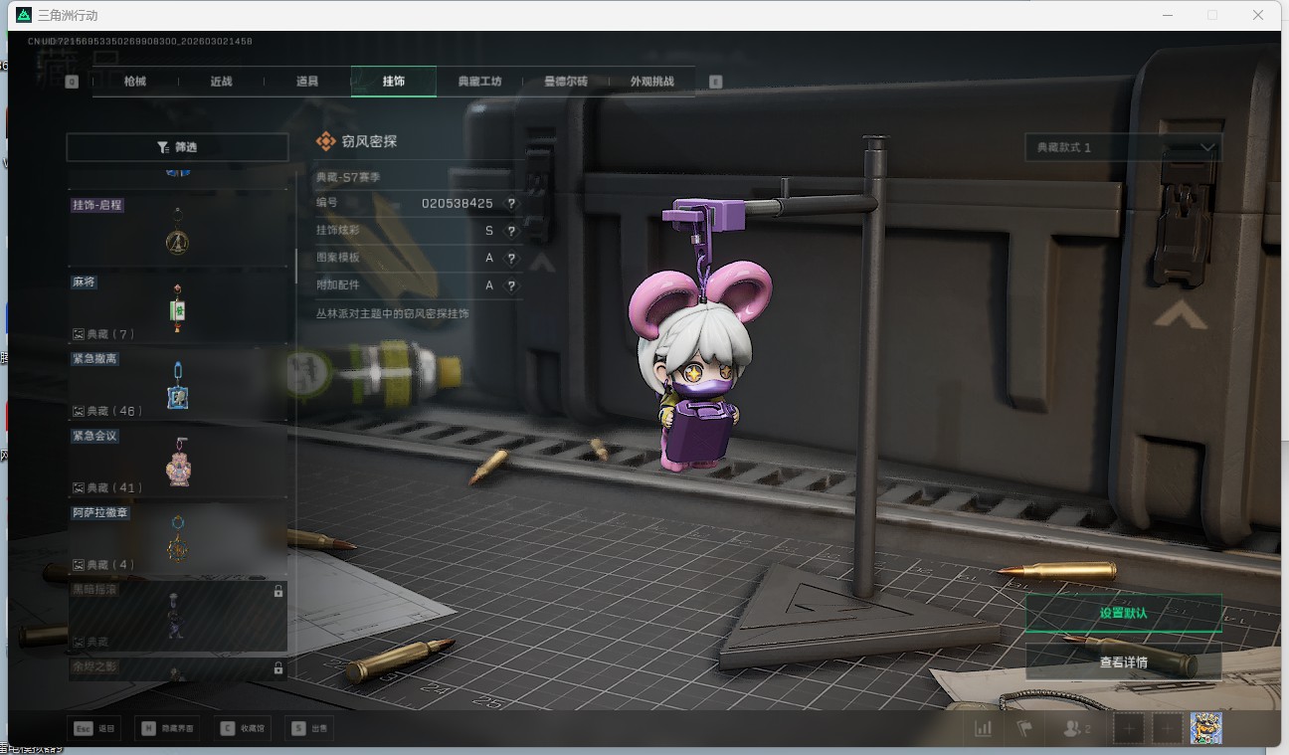
Task: Open the 外观挑战 tab
Action: coord(651,82)
